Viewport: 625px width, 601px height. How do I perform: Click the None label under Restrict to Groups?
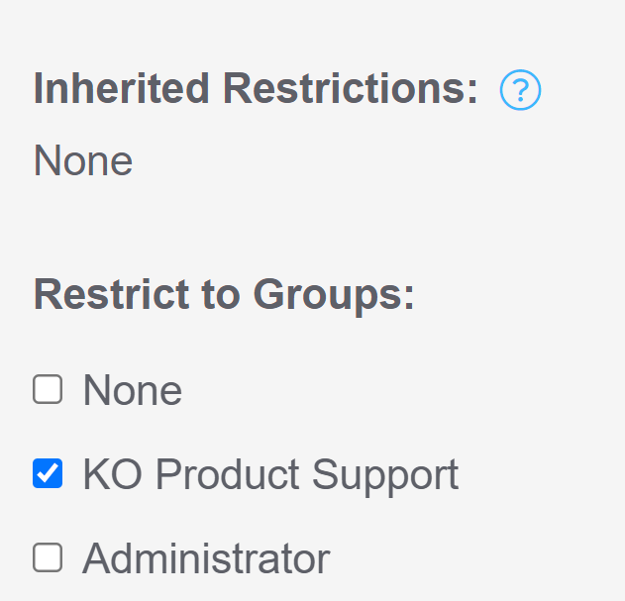pos(132,391)
